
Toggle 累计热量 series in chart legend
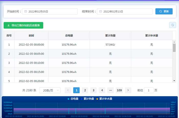87,99
